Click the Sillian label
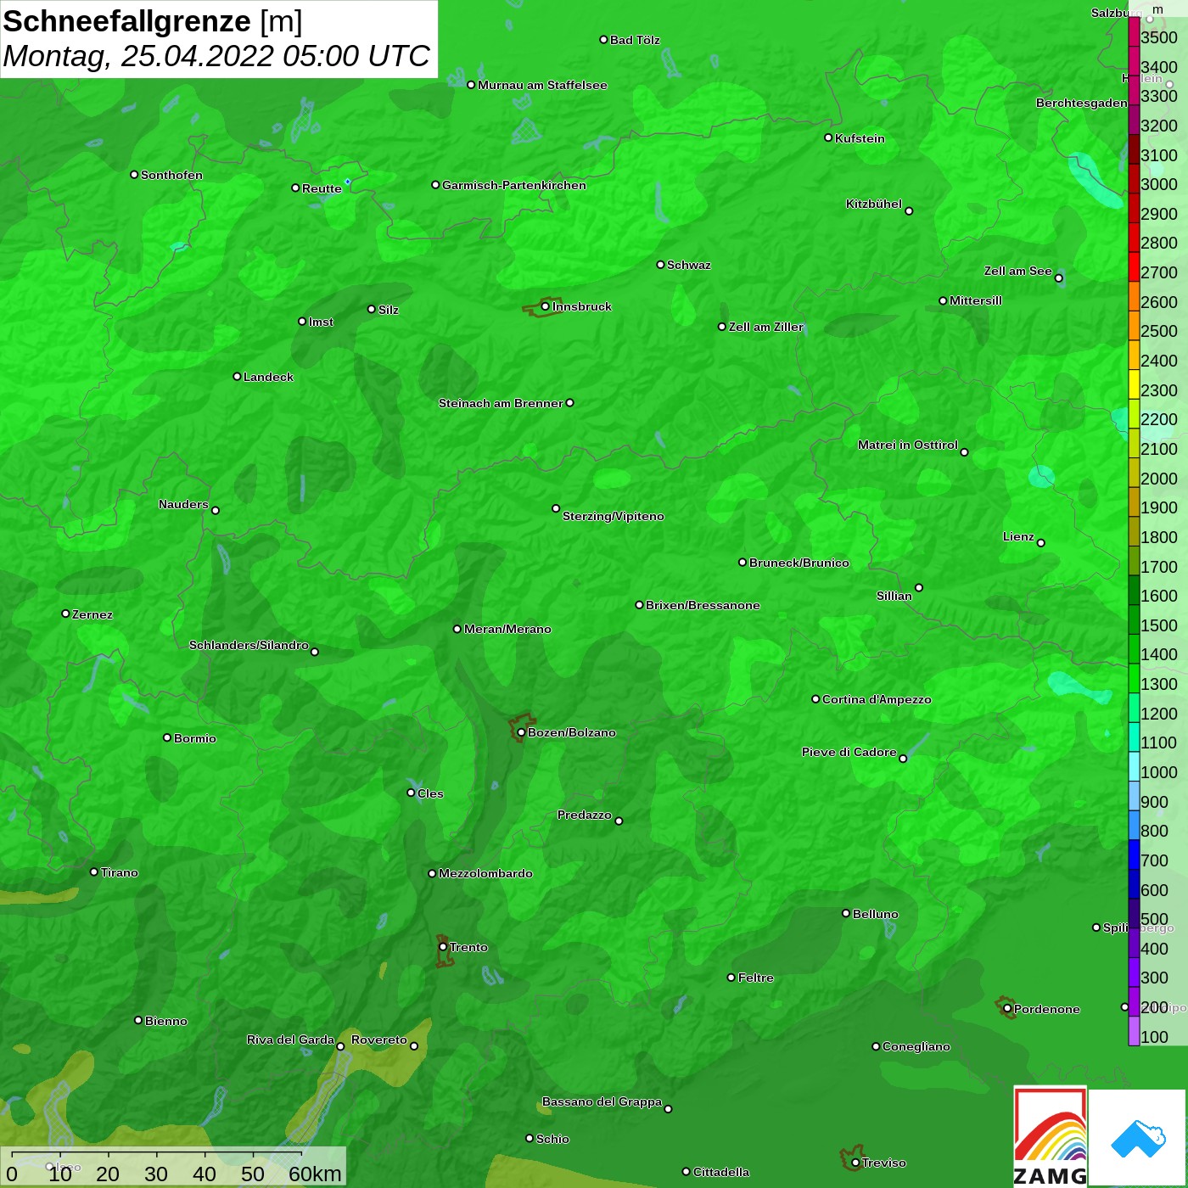 (x=894, y=596)
